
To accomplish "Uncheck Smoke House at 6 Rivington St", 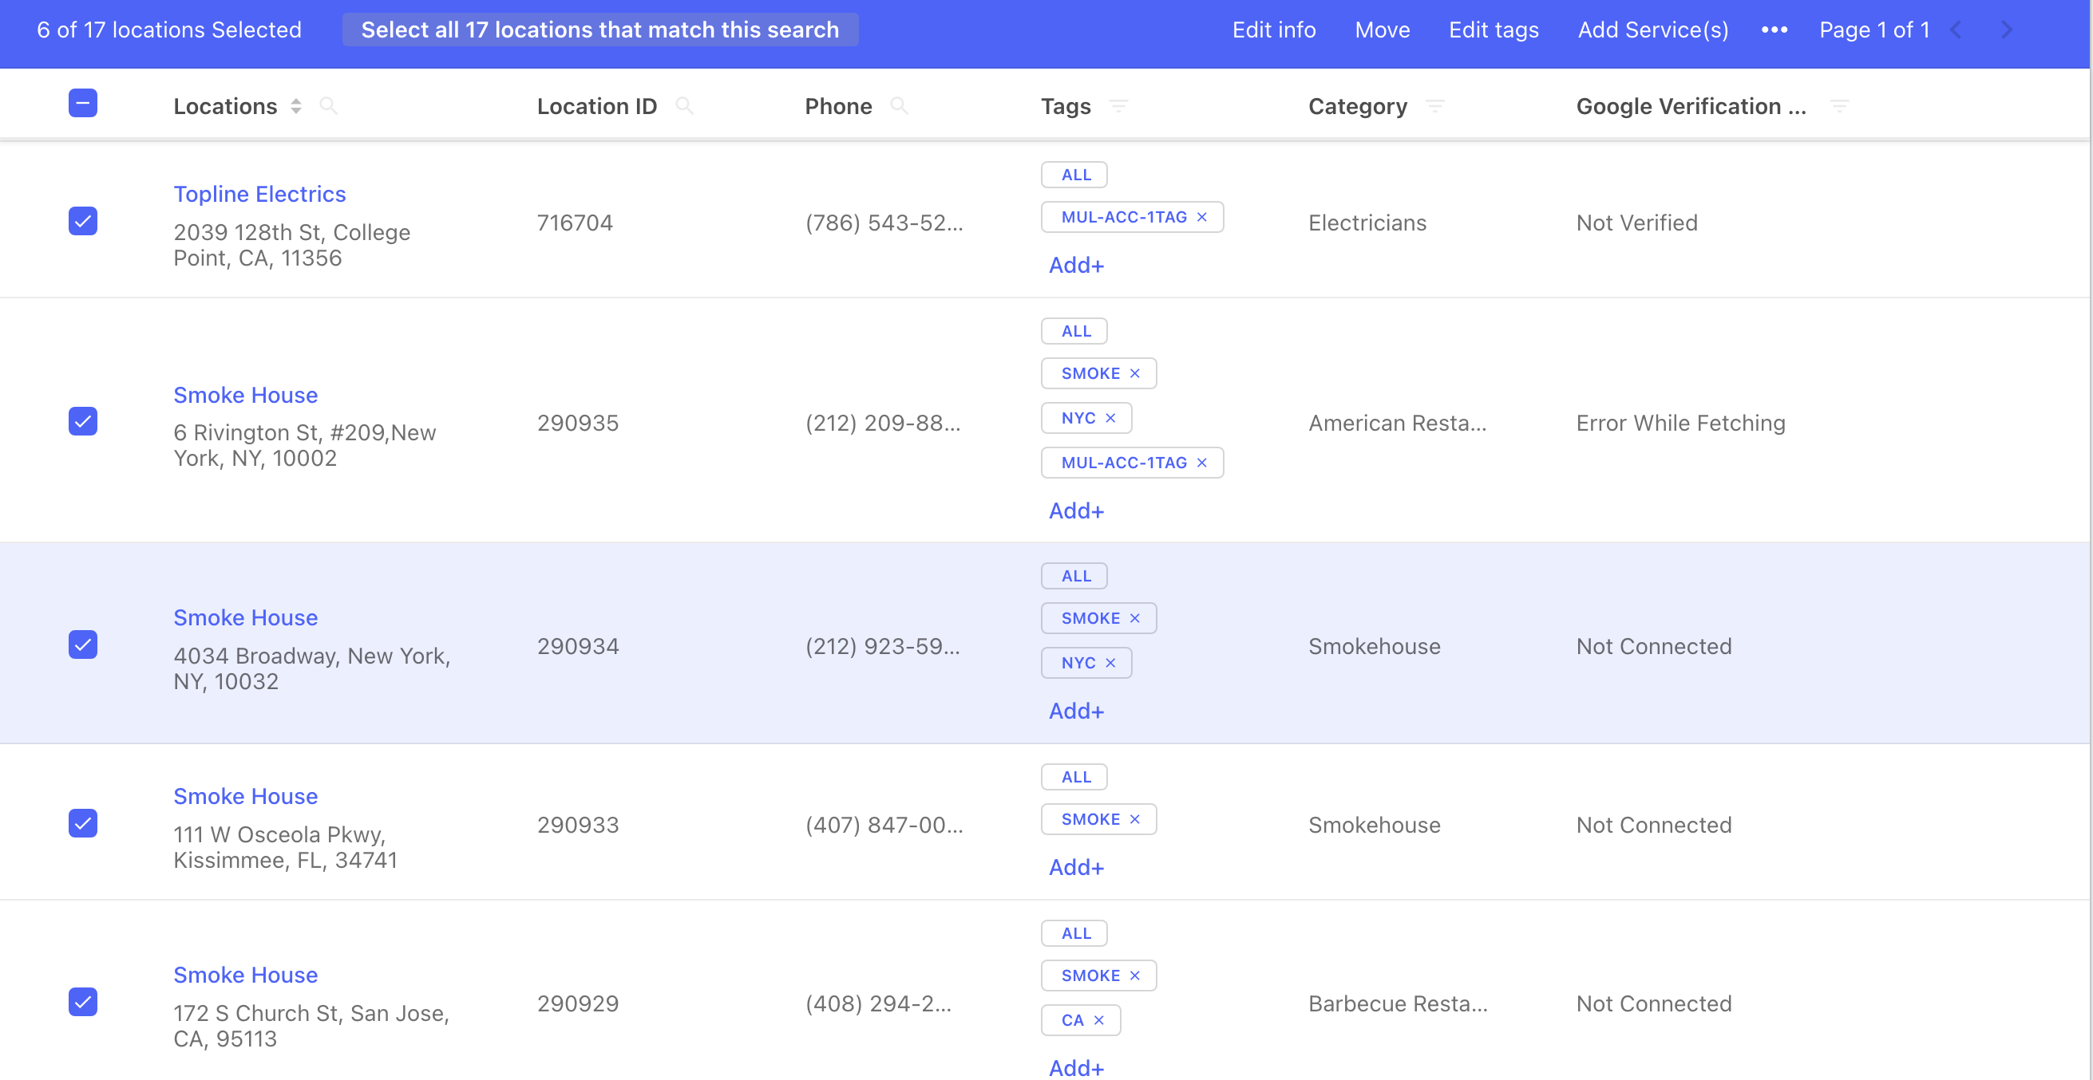I will (x=83, y=421).
